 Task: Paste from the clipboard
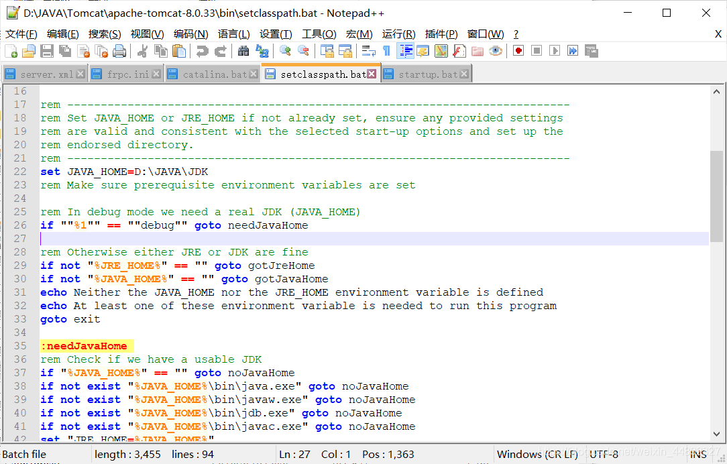tap(179, 50)
